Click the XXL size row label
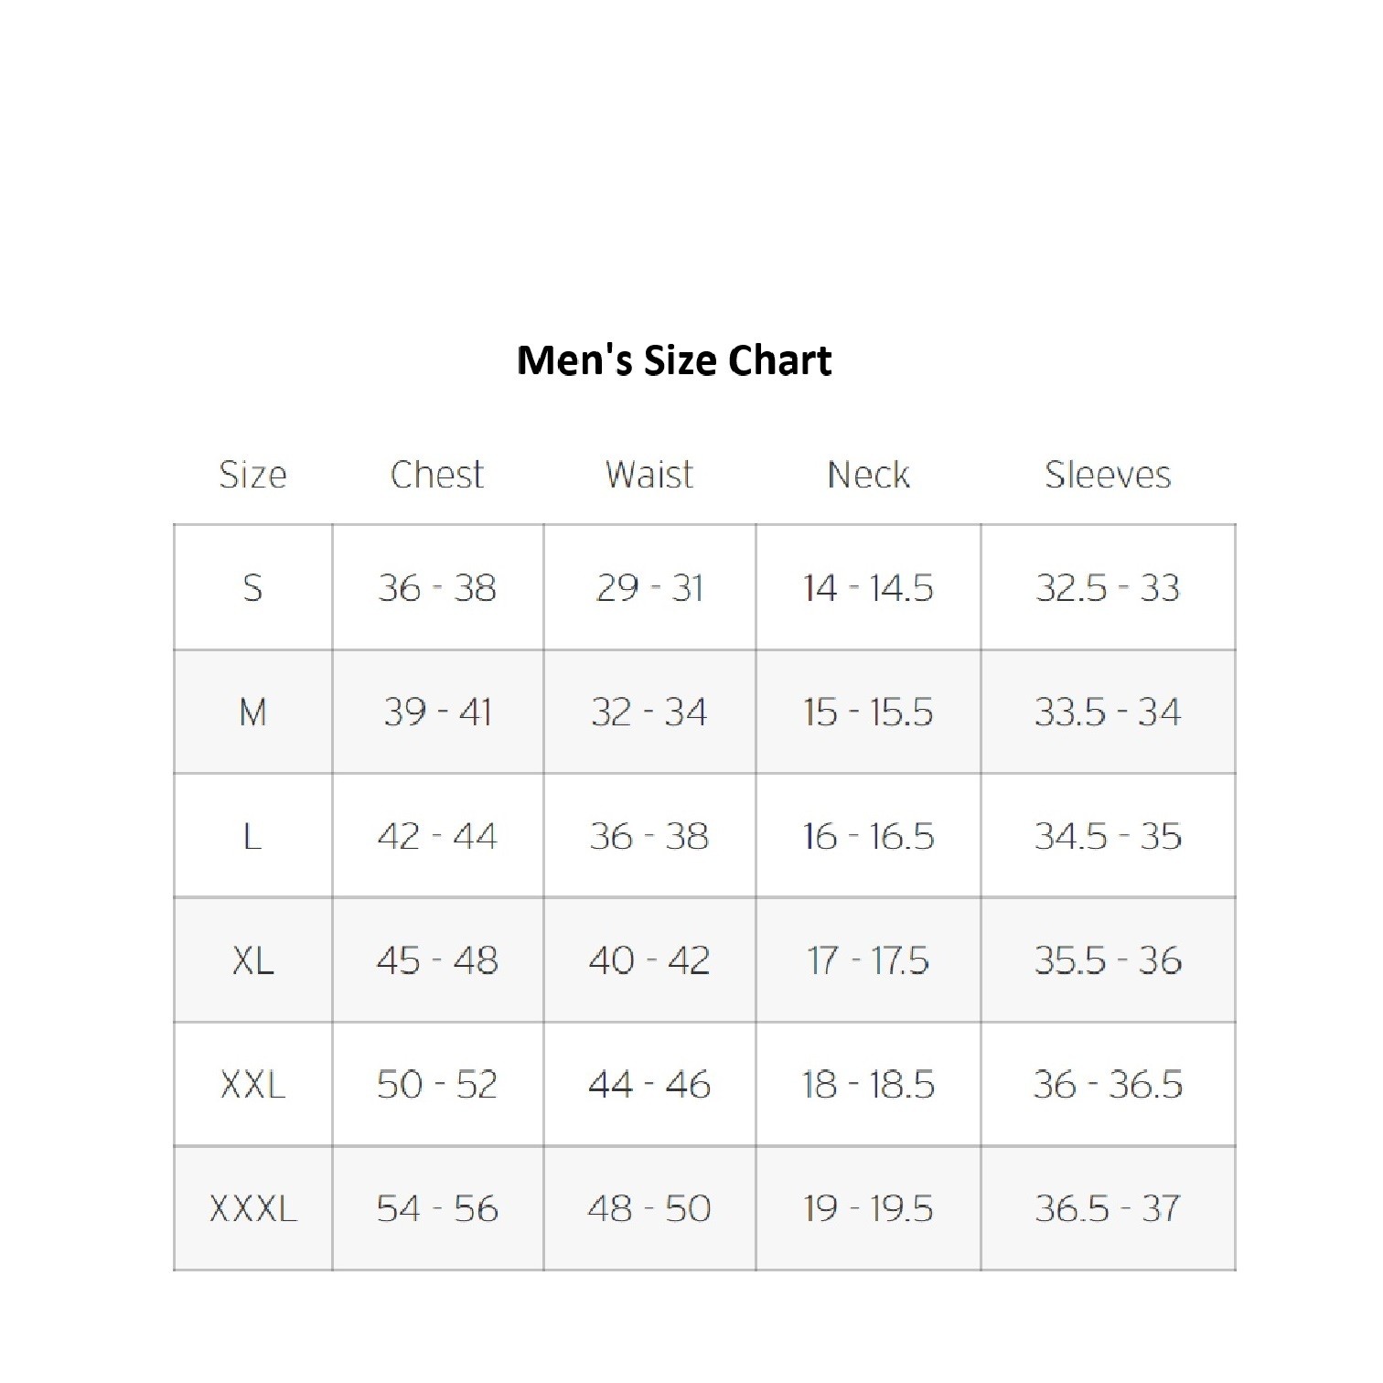The image size is (1383, 1383). coord(252,1085)
